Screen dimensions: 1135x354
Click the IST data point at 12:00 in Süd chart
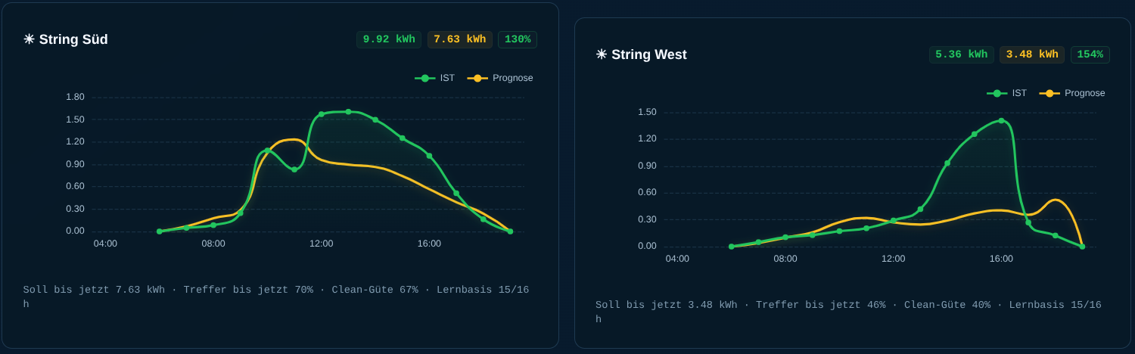321,114
